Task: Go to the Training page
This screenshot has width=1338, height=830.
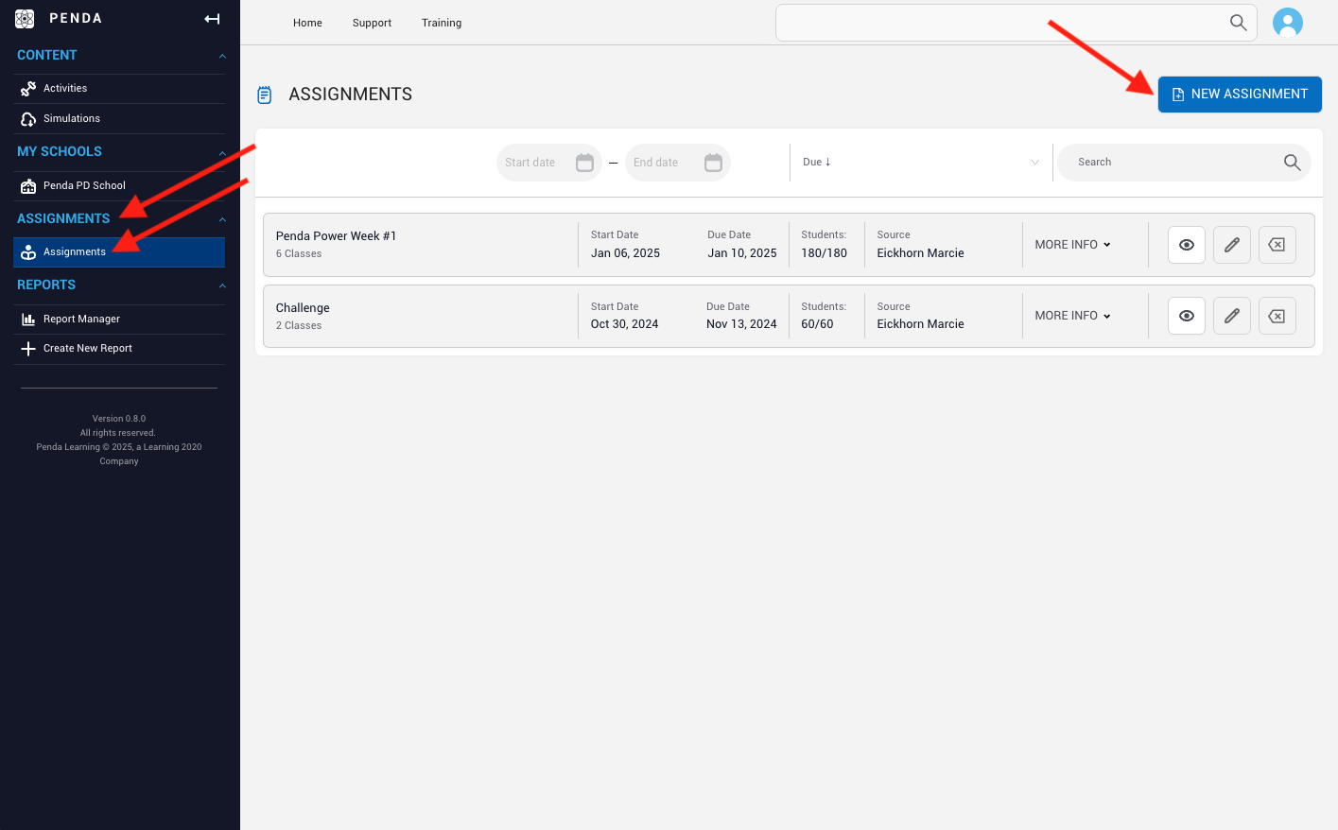Action: tap(441, 23)
